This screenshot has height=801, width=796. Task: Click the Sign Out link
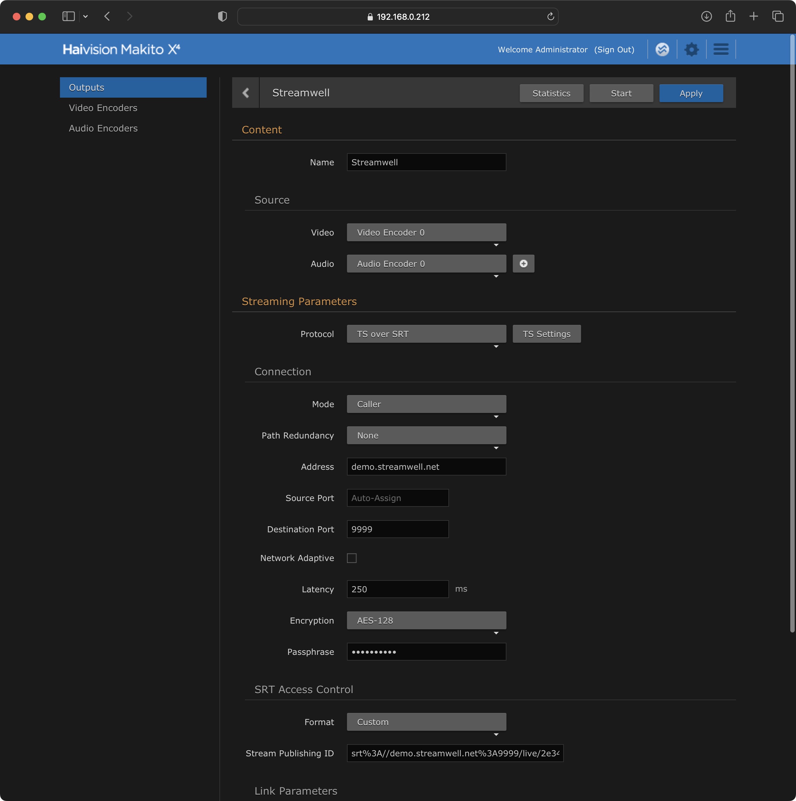tap(614, 49)
